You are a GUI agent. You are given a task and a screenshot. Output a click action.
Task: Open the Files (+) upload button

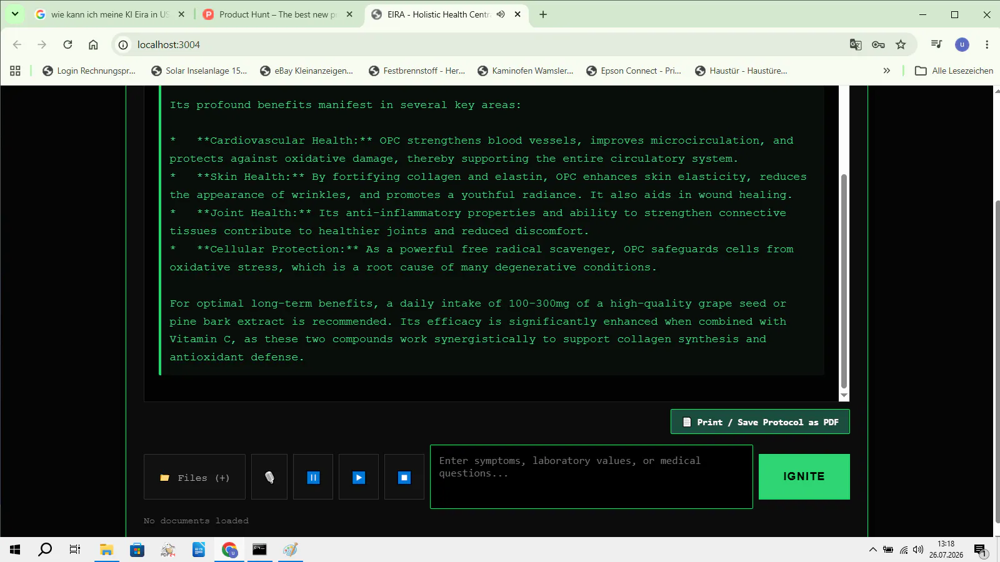[x=194, y=477]
